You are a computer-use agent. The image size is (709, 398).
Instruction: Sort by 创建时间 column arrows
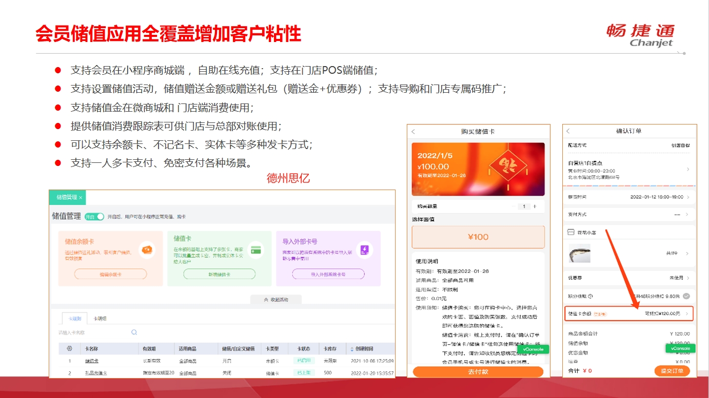351,349
